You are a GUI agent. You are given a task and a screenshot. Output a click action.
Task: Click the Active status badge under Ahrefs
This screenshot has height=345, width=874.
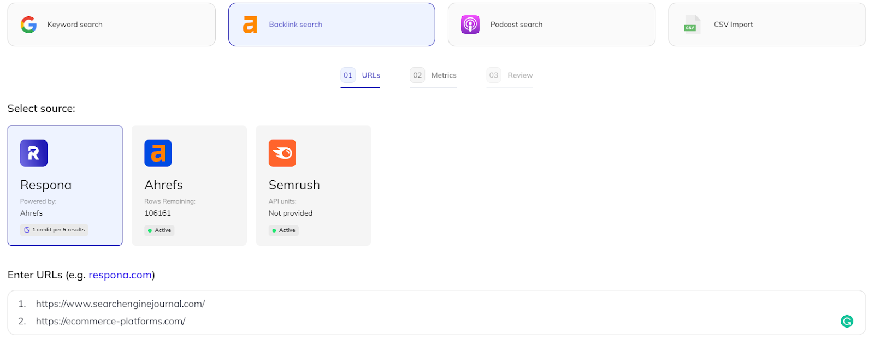coord(160,230)
